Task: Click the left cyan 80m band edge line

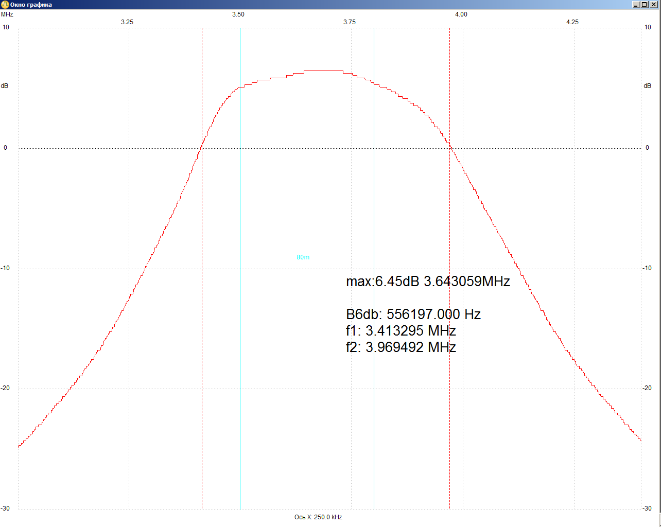Action: coord(240,309)
